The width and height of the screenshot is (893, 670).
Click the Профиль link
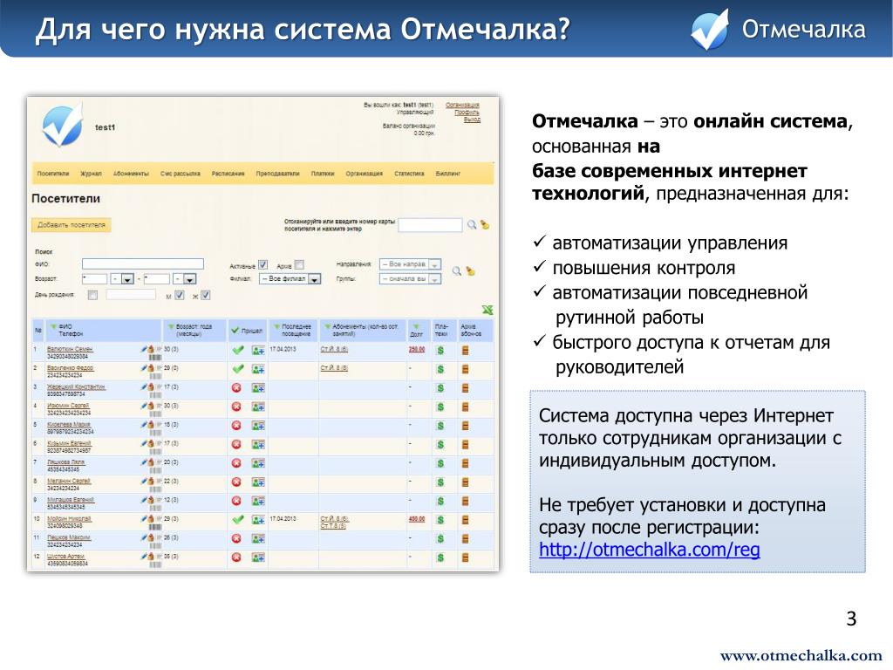[467, 113]
